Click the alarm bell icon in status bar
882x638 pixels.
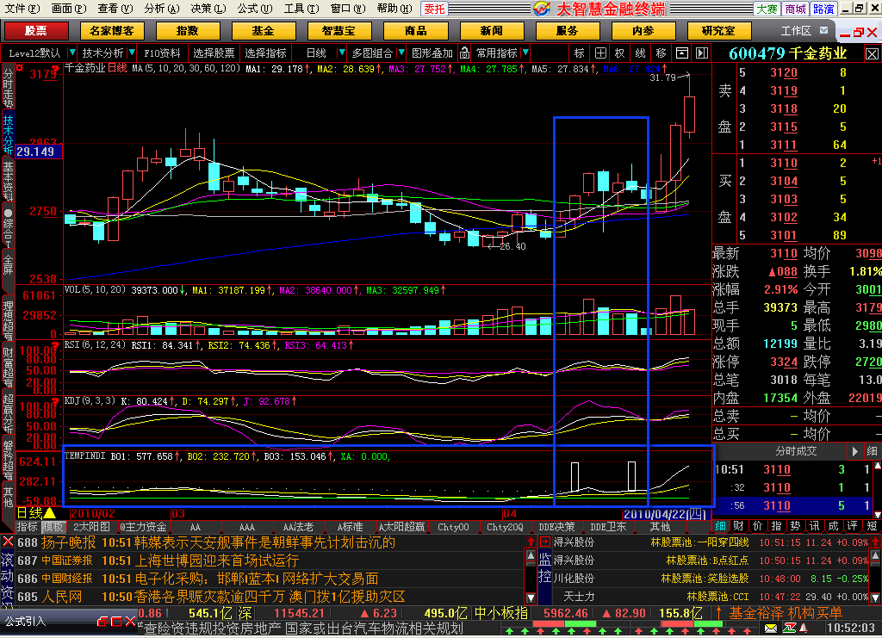click(x=803, y=629)
